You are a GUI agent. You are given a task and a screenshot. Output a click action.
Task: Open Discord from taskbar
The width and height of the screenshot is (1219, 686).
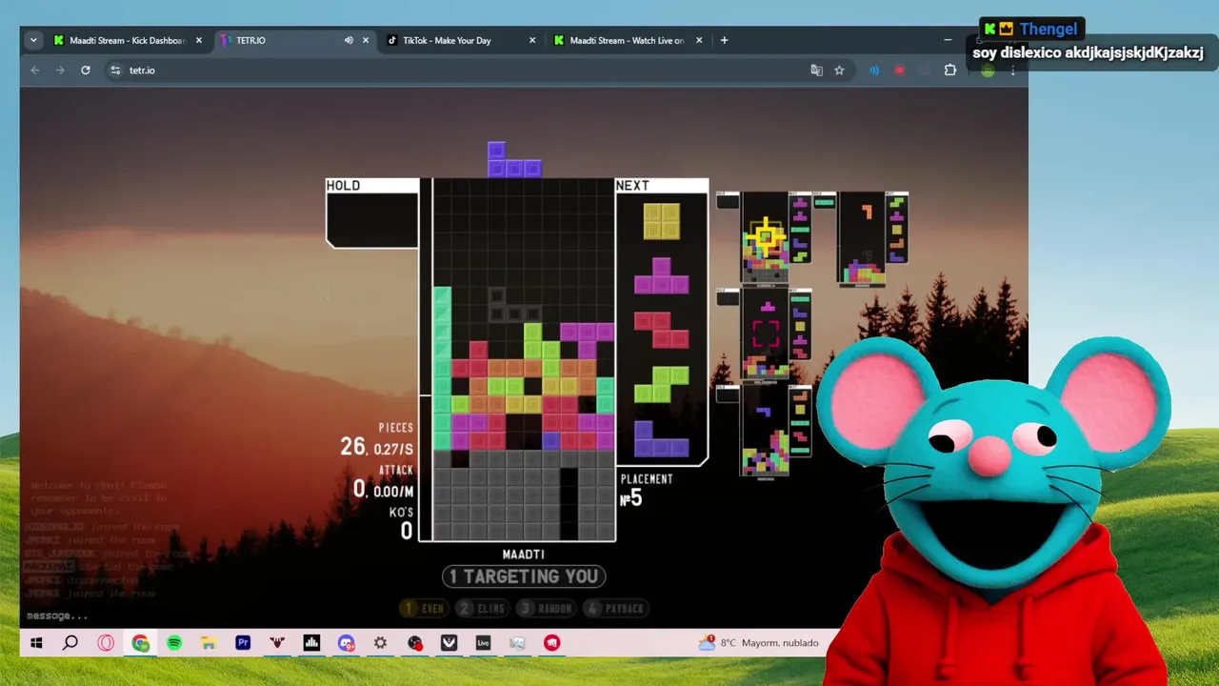(346, 643)
